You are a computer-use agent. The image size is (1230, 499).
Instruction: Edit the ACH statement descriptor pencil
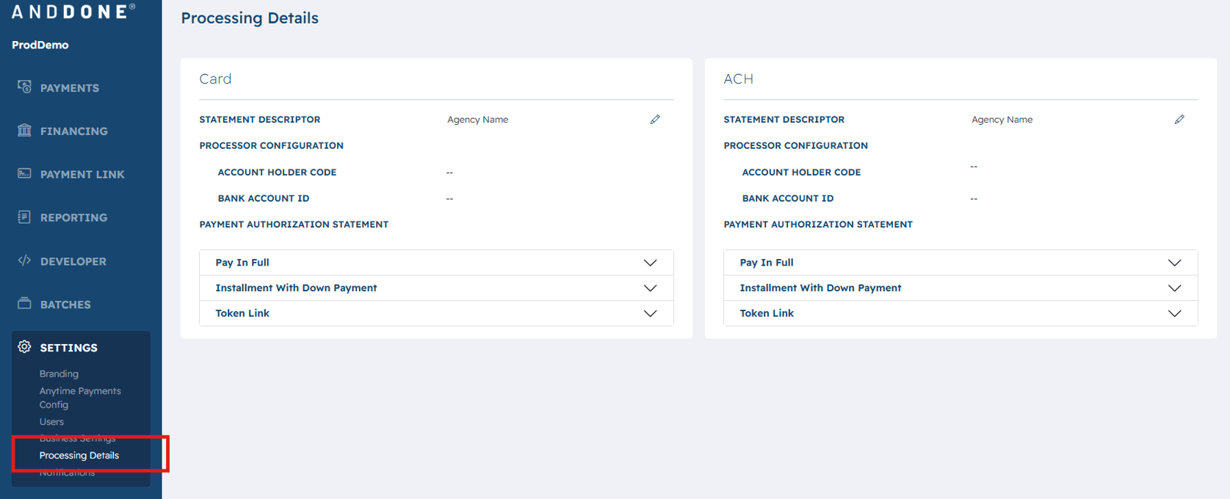pos(1179,119)
